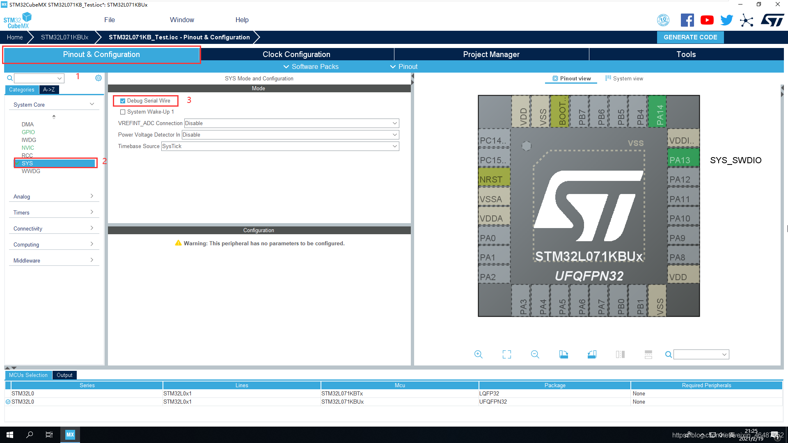The width and height of the screenshot is (788, 443).
Task: Click the GENERATE CODE button
Action: [690, 37]
